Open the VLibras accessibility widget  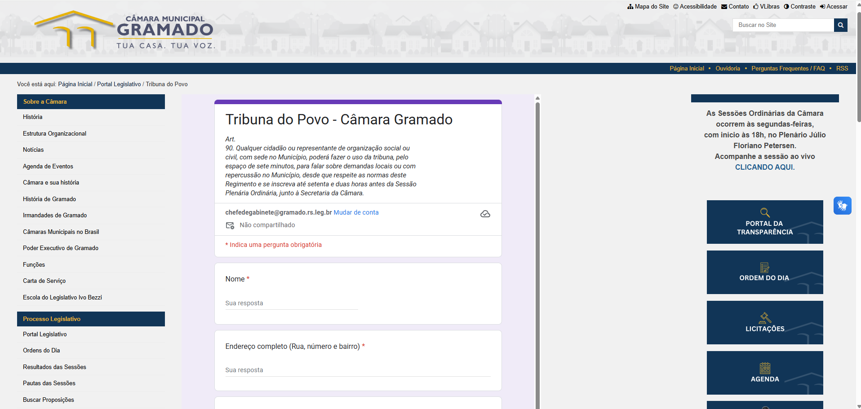[842, 206]
